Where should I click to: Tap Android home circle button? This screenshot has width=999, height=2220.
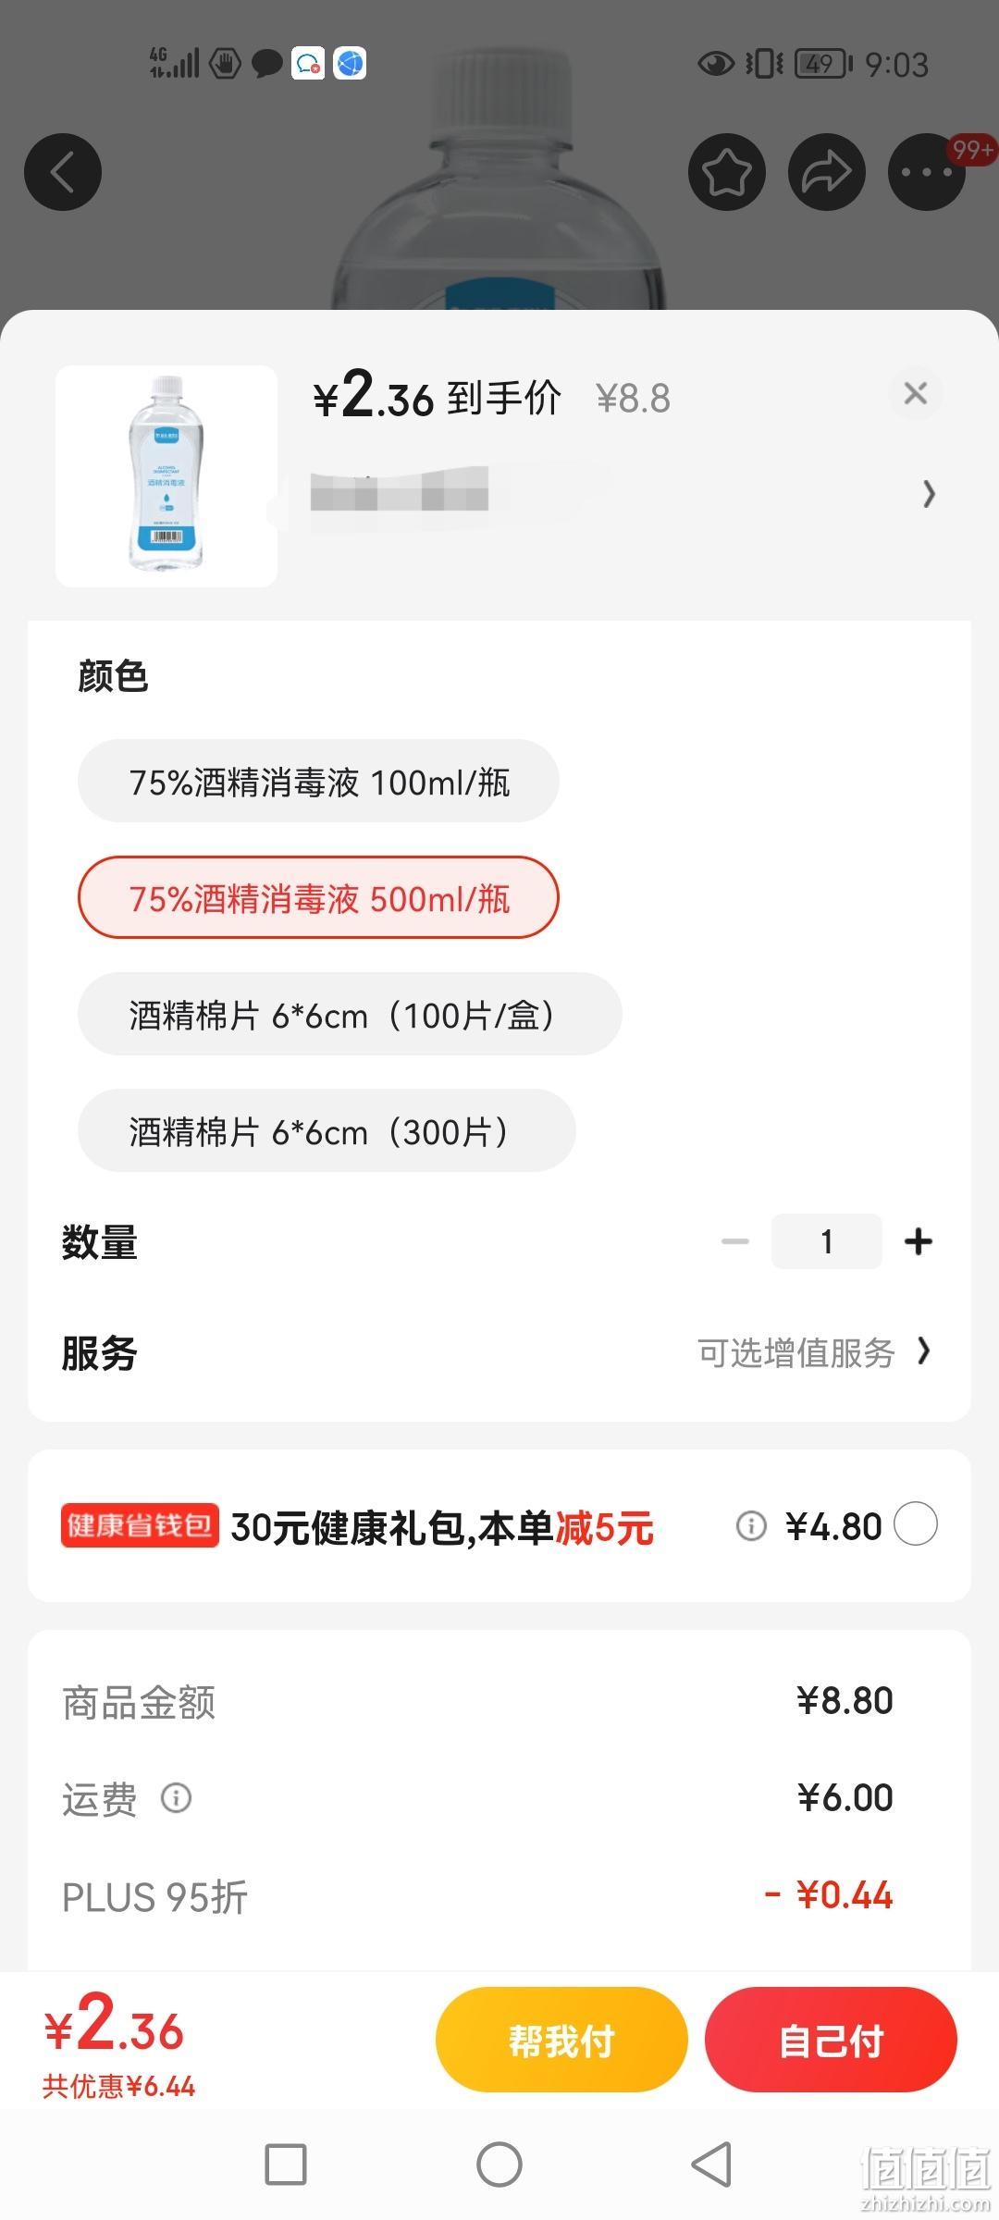pos(499,2164)
